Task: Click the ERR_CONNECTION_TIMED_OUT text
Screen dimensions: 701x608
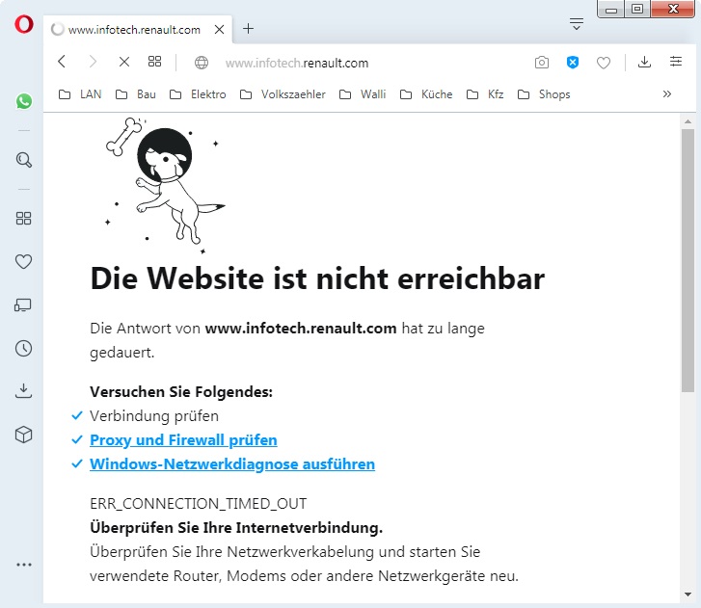Action: (198, 504)
